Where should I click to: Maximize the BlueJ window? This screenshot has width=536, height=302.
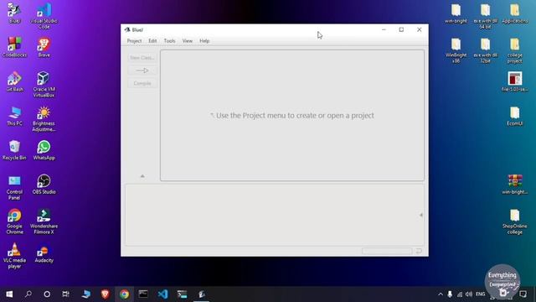coord(401,30)
